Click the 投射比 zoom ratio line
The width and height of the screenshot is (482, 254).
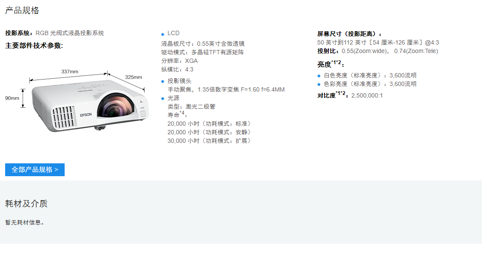[x=378, y=51]
